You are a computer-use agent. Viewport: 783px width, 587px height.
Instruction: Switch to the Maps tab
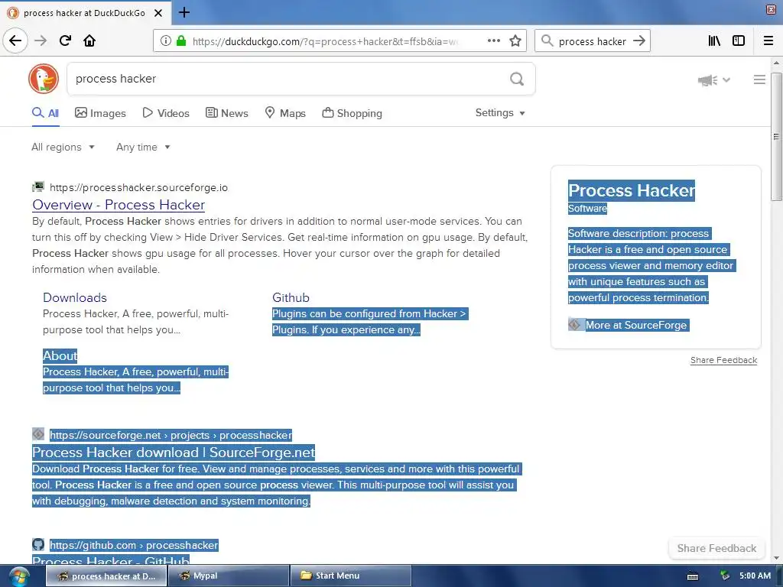pos(285,113)
